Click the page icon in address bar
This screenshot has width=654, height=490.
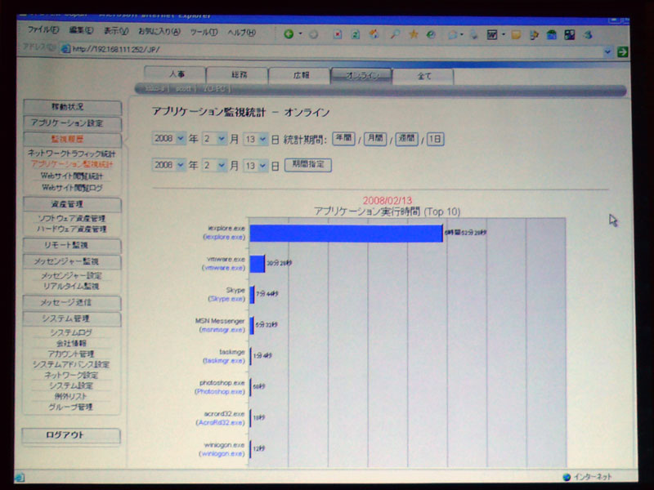[65, 50]
